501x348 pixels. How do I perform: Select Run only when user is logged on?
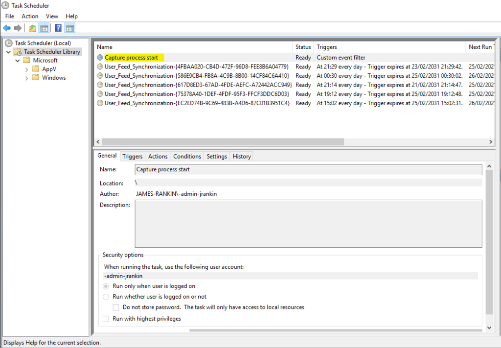[x=106, y=286]
